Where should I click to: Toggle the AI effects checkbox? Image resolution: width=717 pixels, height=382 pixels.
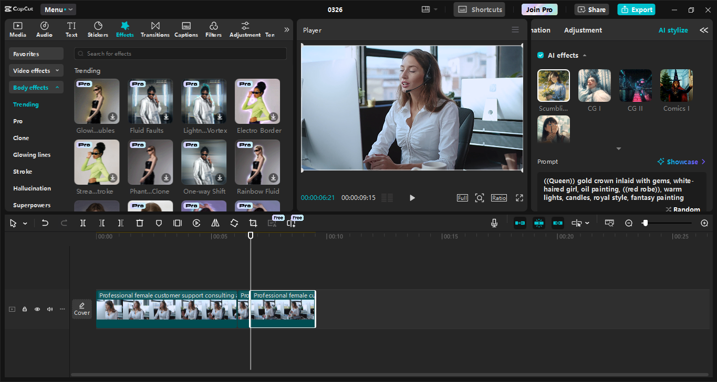[540, 55]
